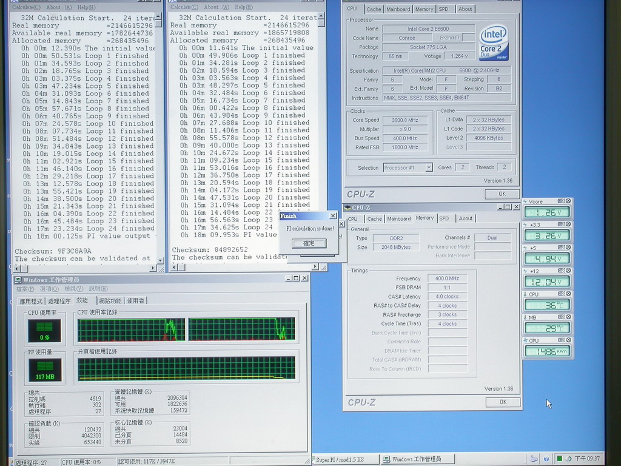Open Mainboard tab in CPU-Z processor window

pos(398,9)
